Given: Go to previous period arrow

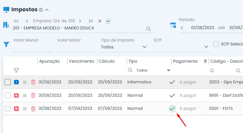Looking at the screenshot, I should click(182, 28).
